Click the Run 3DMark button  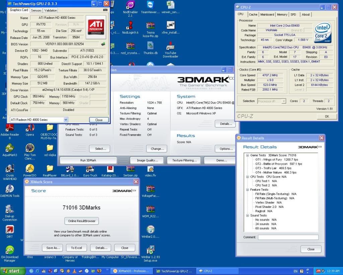click(x=88, y=160)
